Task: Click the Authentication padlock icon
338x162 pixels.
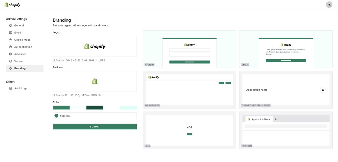Action: tap(10, 47)
